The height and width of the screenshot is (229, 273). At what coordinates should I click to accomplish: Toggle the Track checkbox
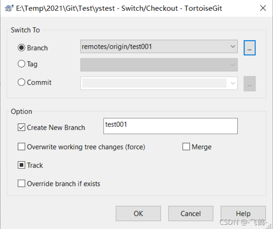click(22, 165)
